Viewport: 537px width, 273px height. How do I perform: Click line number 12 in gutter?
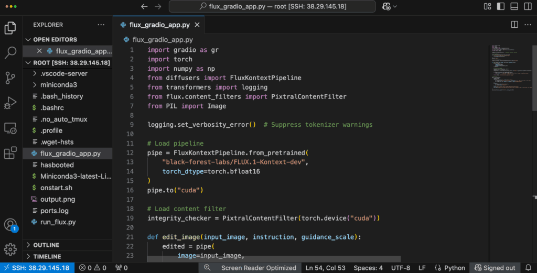coord(130,153)
